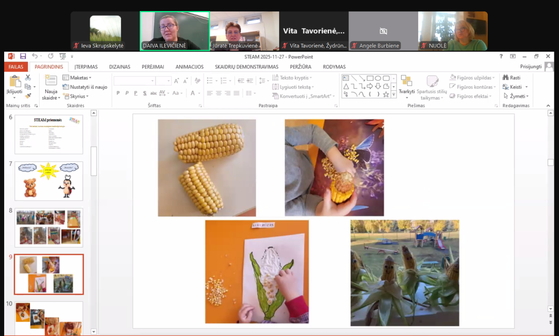The image size is (559, 336).
Task: Click the Įklijuoti paste icon
Action: 14,81
